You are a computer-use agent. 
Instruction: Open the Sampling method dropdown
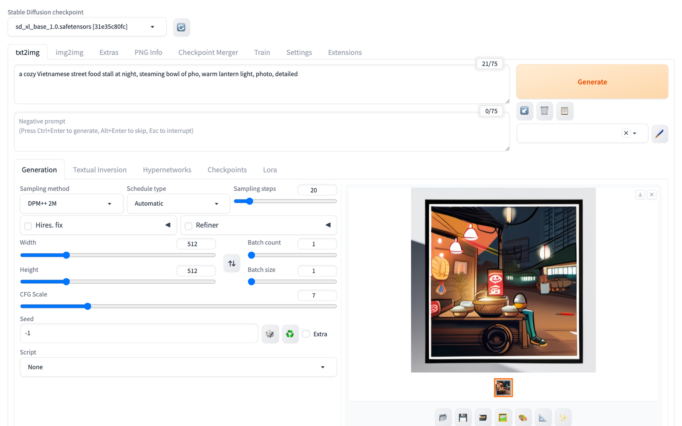[x=72, y=204]
